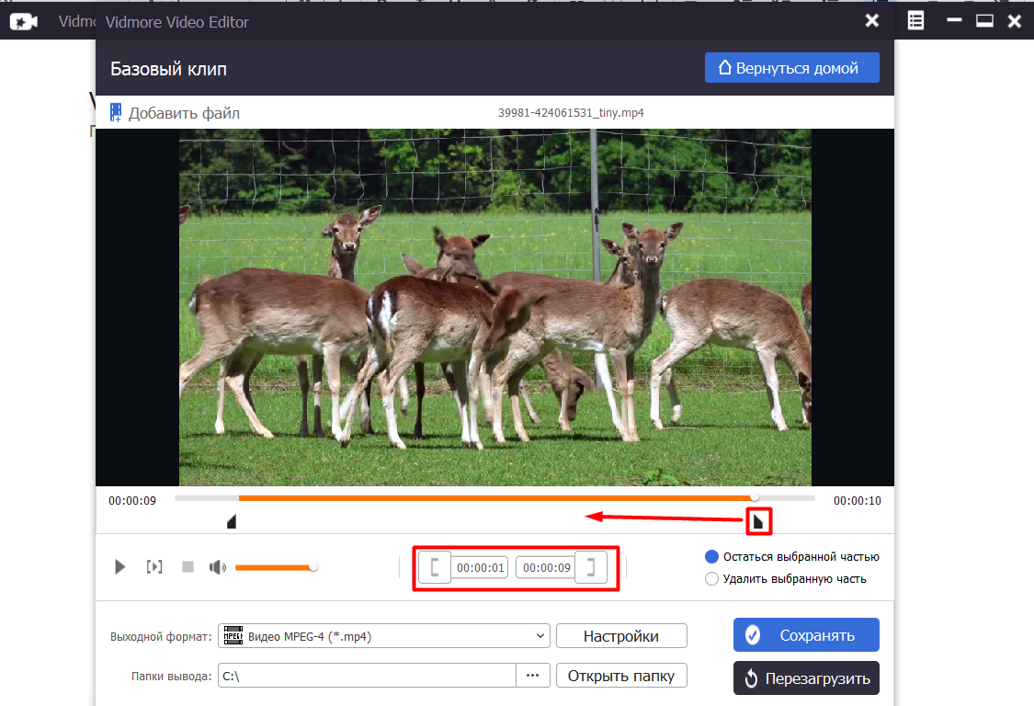The image size is (1034, 706).
Task: Select Остаться выбранной частью option
Action: click(711, 557)
